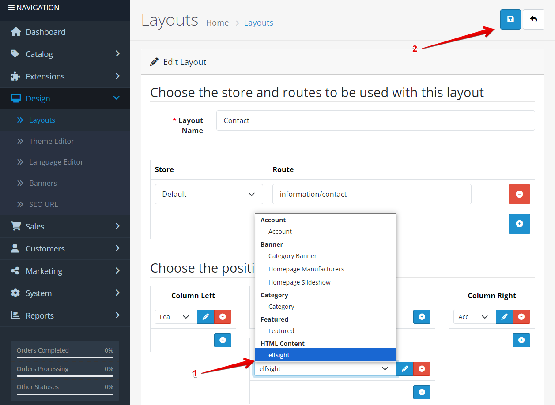Click the Orders Completed progress bar
Viewport: 555px width, 405px height.
65,358
